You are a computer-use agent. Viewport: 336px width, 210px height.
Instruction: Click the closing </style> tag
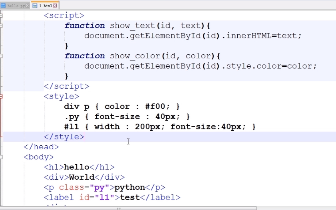pos(64,137)
